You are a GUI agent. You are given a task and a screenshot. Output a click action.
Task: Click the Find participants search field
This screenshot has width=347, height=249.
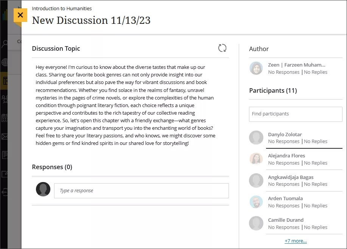[296, 114]
